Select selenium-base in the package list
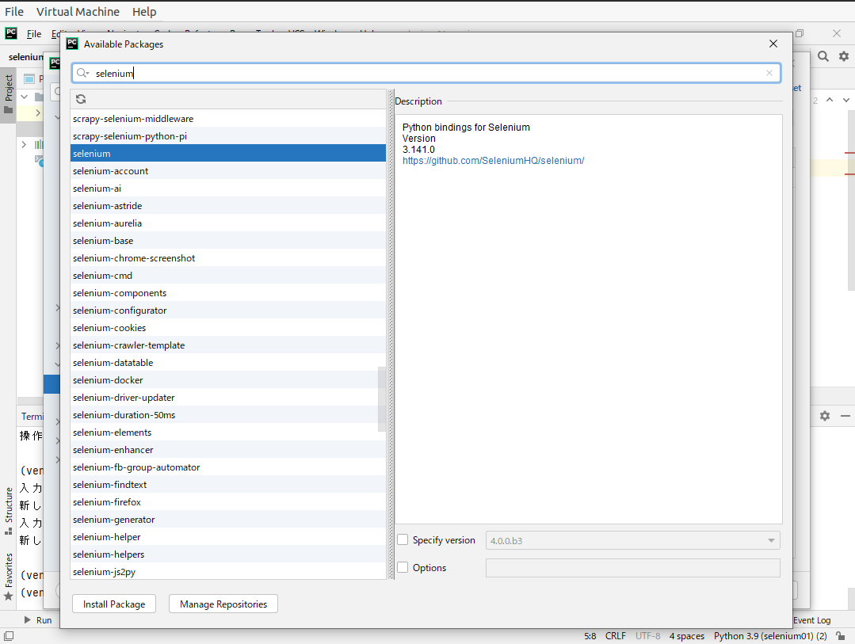 103,241
